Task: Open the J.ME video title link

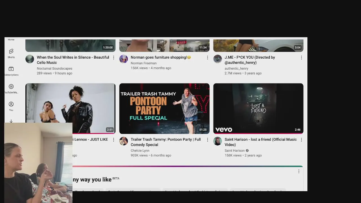Action: [x=250, y=60]
